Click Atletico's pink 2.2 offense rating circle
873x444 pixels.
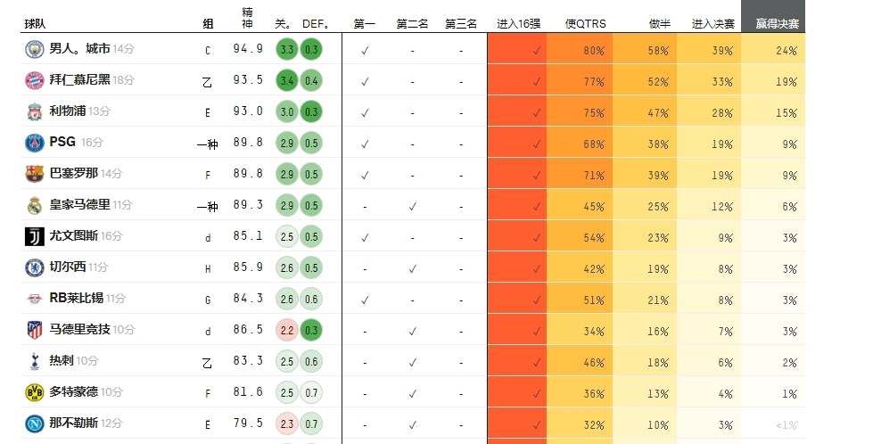click(287, 330)
